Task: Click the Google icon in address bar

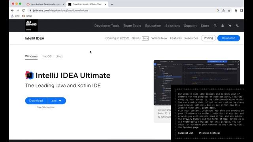Action: 218,11
